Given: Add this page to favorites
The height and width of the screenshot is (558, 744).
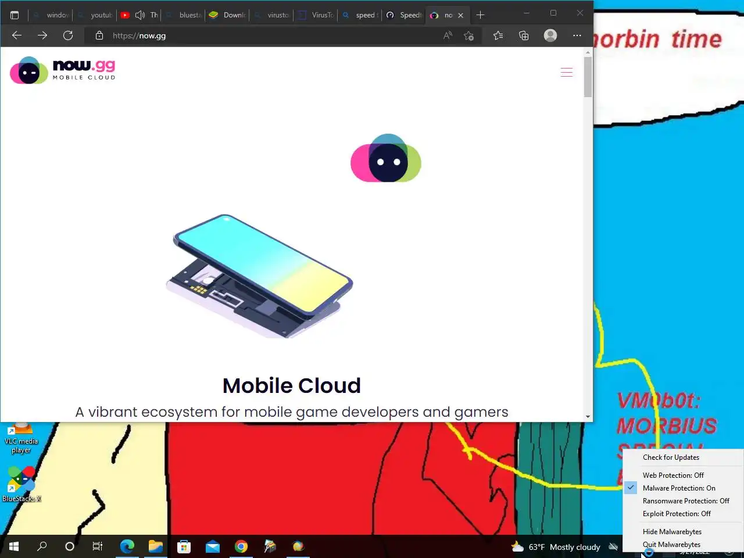Looking at the screenshot, I should point(469,35).
